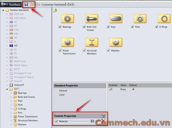Select Keys under ISO1 in tree
This screenshot has height=128, width=172.
[20, 101]
